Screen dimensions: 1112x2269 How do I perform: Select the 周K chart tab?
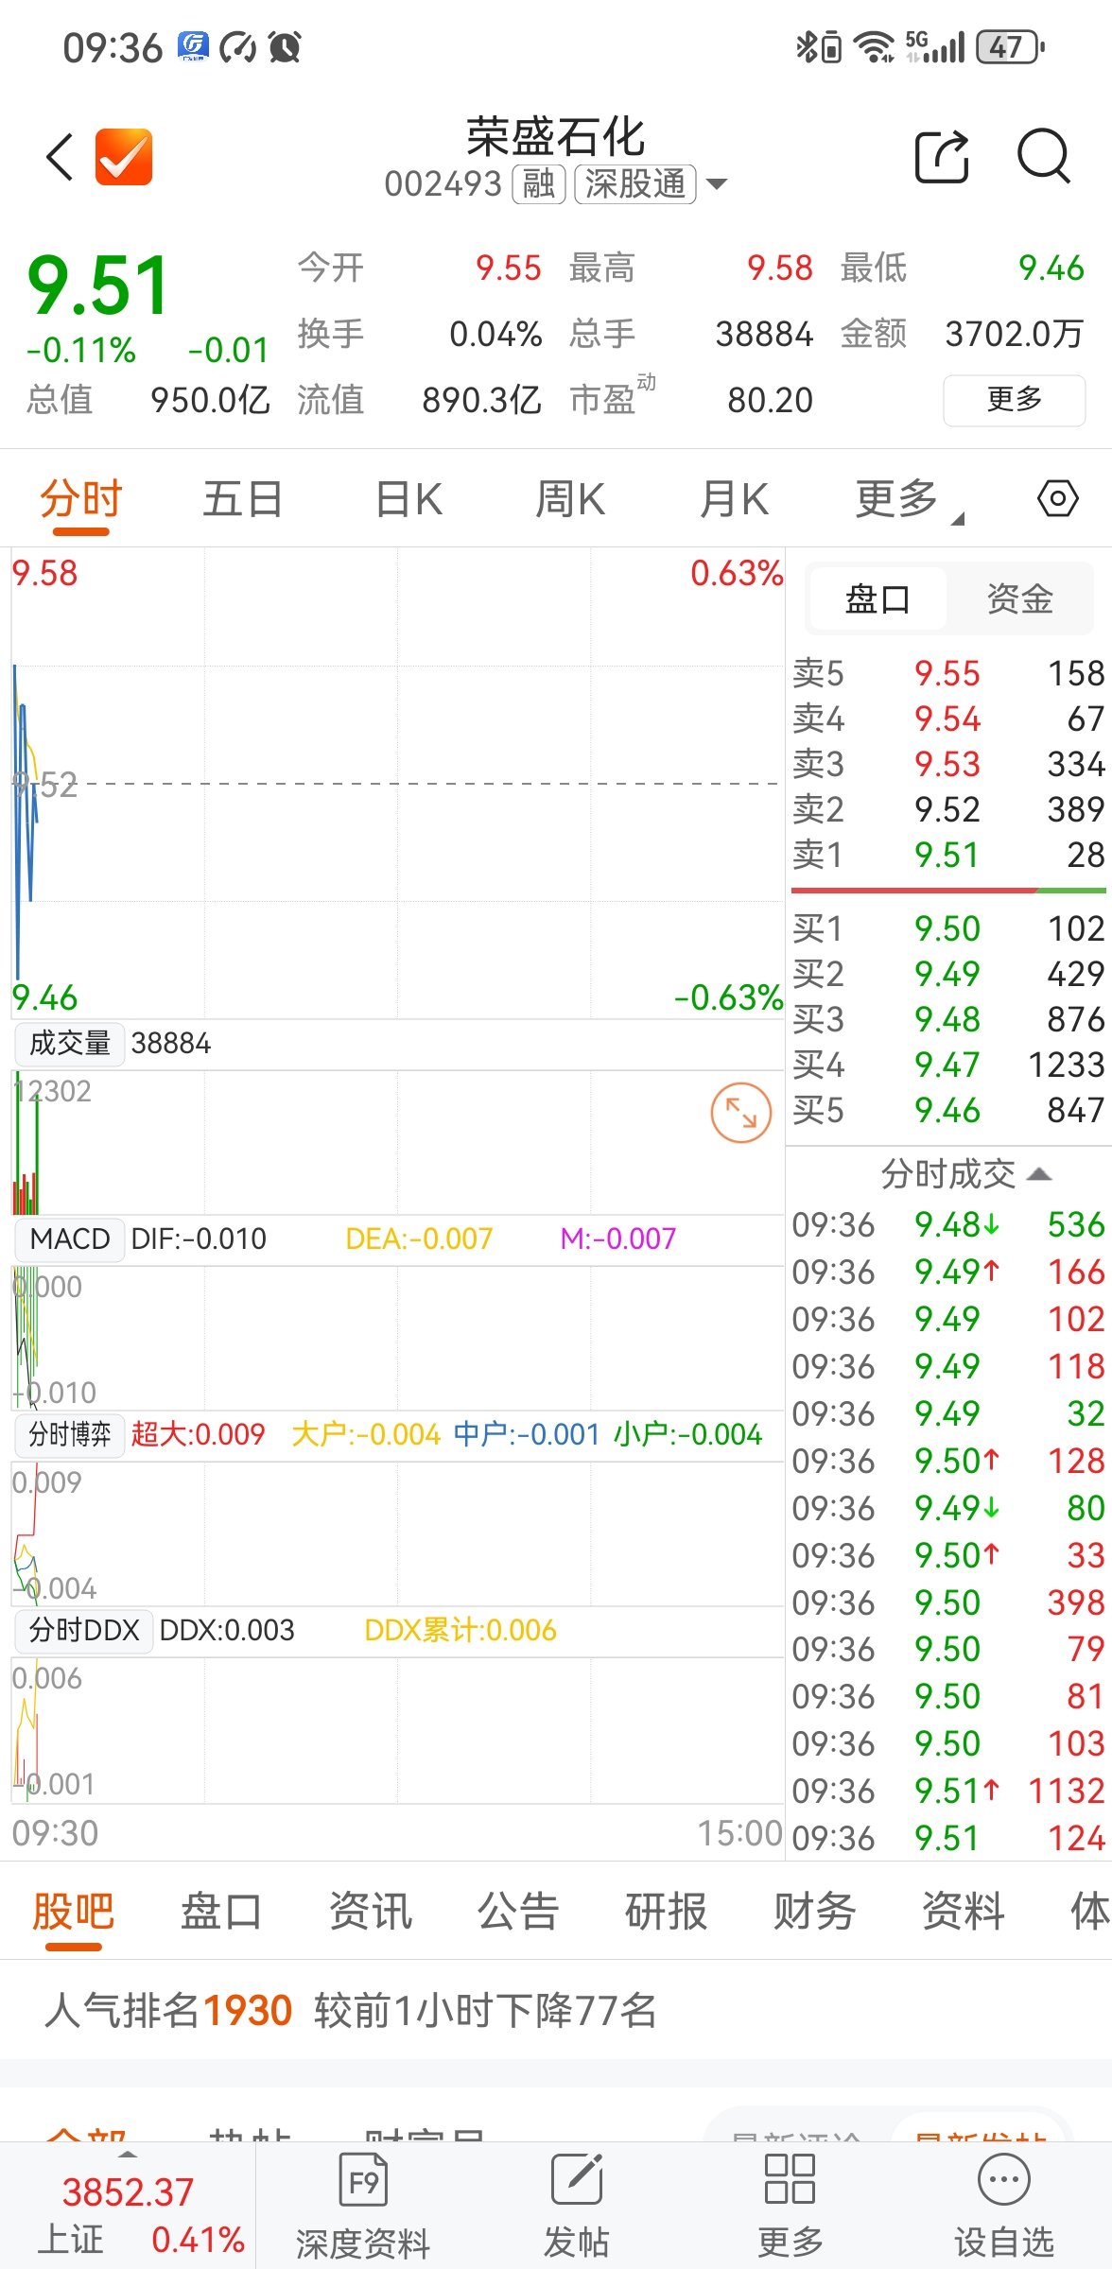click(x=570, y=498)
